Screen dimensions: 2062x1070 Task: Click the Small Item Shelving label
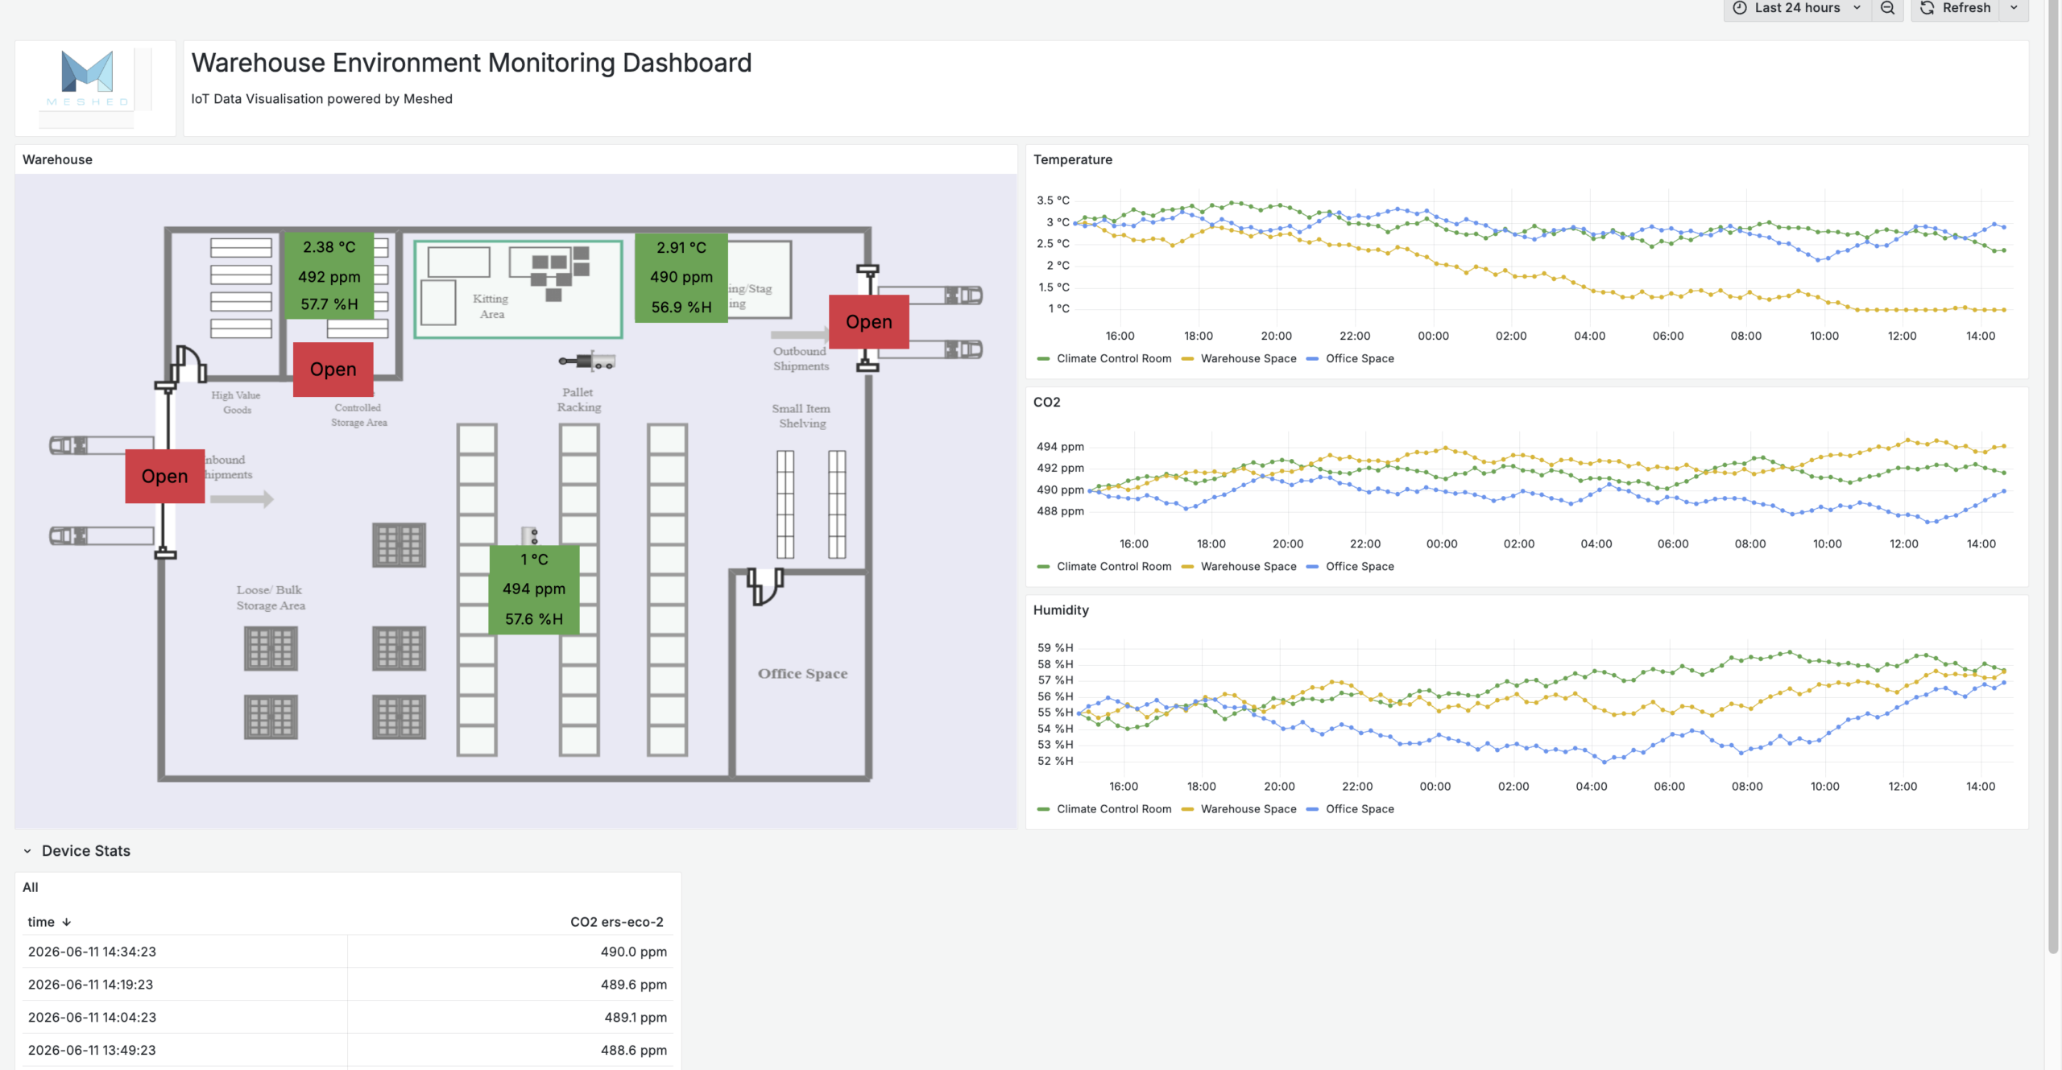[x=801, y=415]
